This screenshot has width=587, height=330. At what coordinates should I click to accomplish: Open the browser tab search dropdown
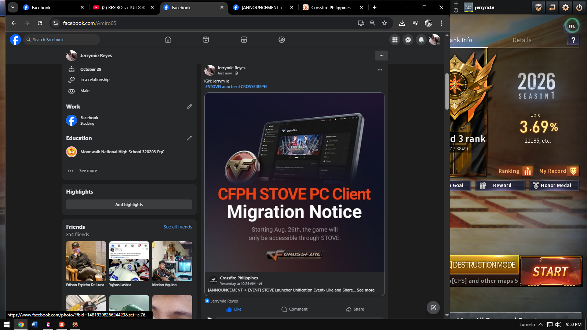pyautogui.click(x=13, y=7)
